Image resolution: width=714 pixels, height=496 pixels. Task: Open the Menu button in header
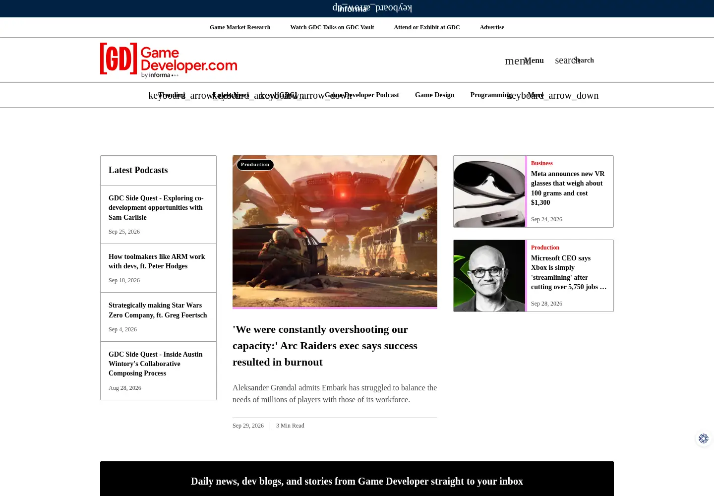[x=524, y=61]
